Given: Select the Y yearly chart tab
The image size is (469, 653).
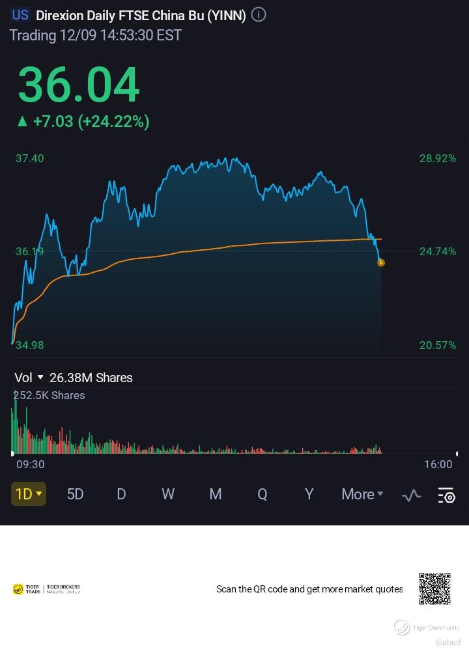Looking at the screenshot, I should pos(309,495).
